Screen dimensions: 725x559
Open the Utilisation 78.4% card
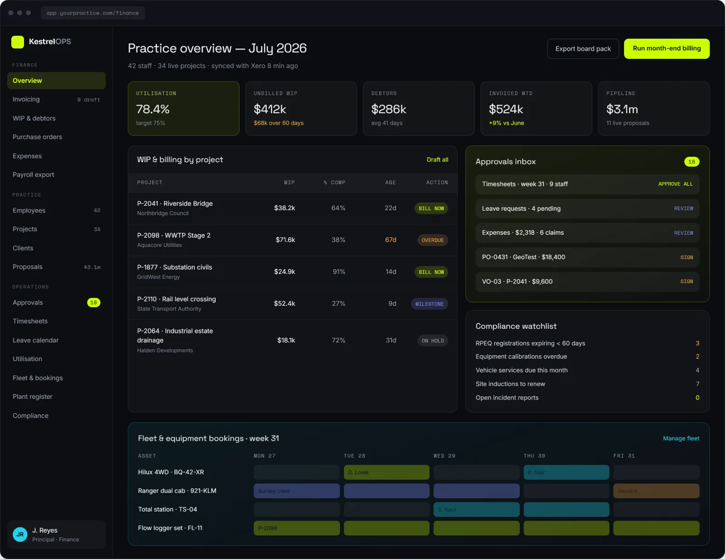tap(184, 109)
